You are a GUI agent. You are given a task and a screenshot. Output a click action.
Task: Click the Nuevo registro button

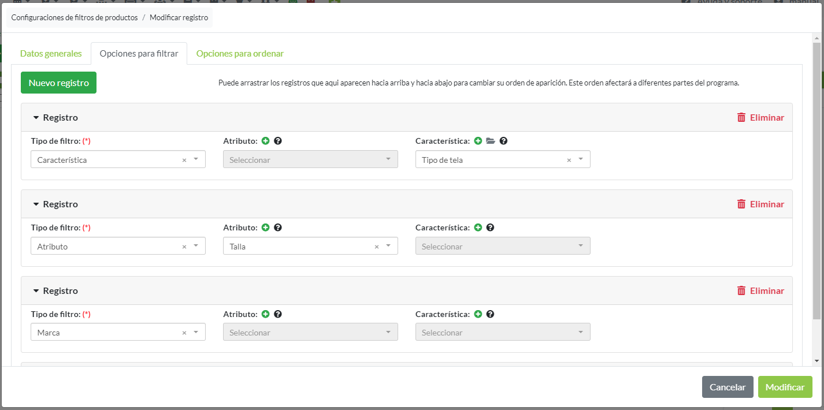pyautogui.click(x=58, y=83)
